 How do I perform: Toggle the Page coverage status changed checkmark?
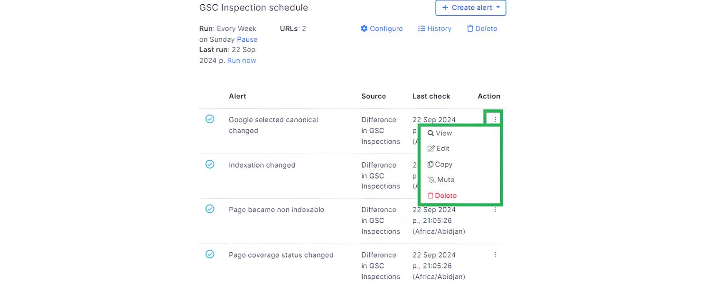click(x=210, y=254)
